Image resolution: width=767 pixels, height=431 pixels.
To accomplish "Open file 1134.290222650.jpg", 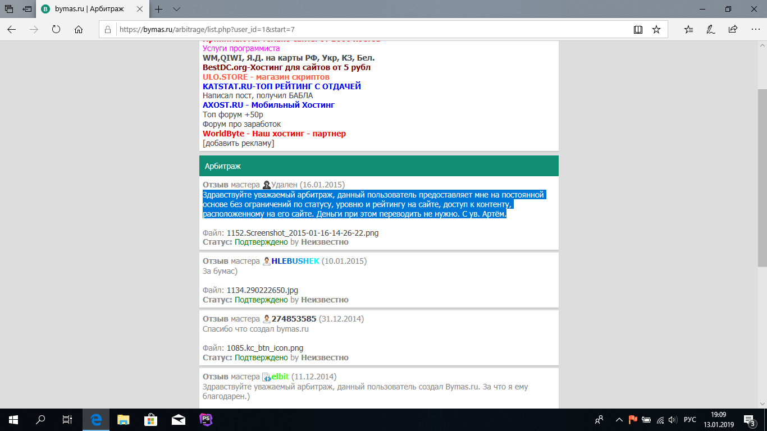I will click(x=262, y=290).
